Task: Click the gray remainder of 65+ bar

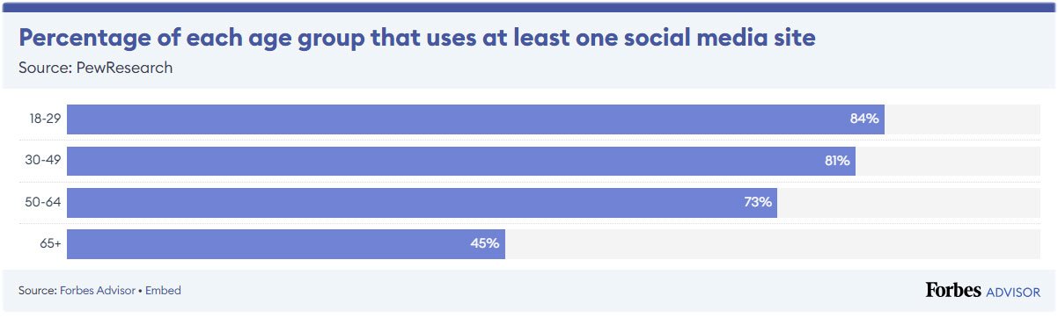Action: pos(772,243)
